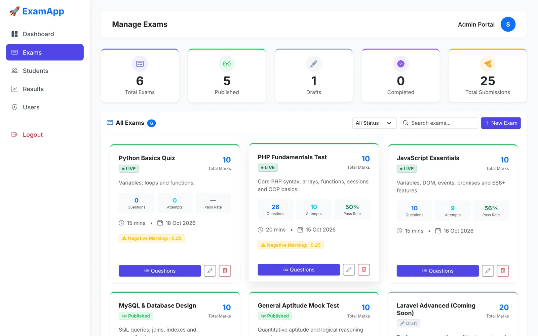Click the All Exams count badge 6
538x336 pixels.
click(152, 123)
